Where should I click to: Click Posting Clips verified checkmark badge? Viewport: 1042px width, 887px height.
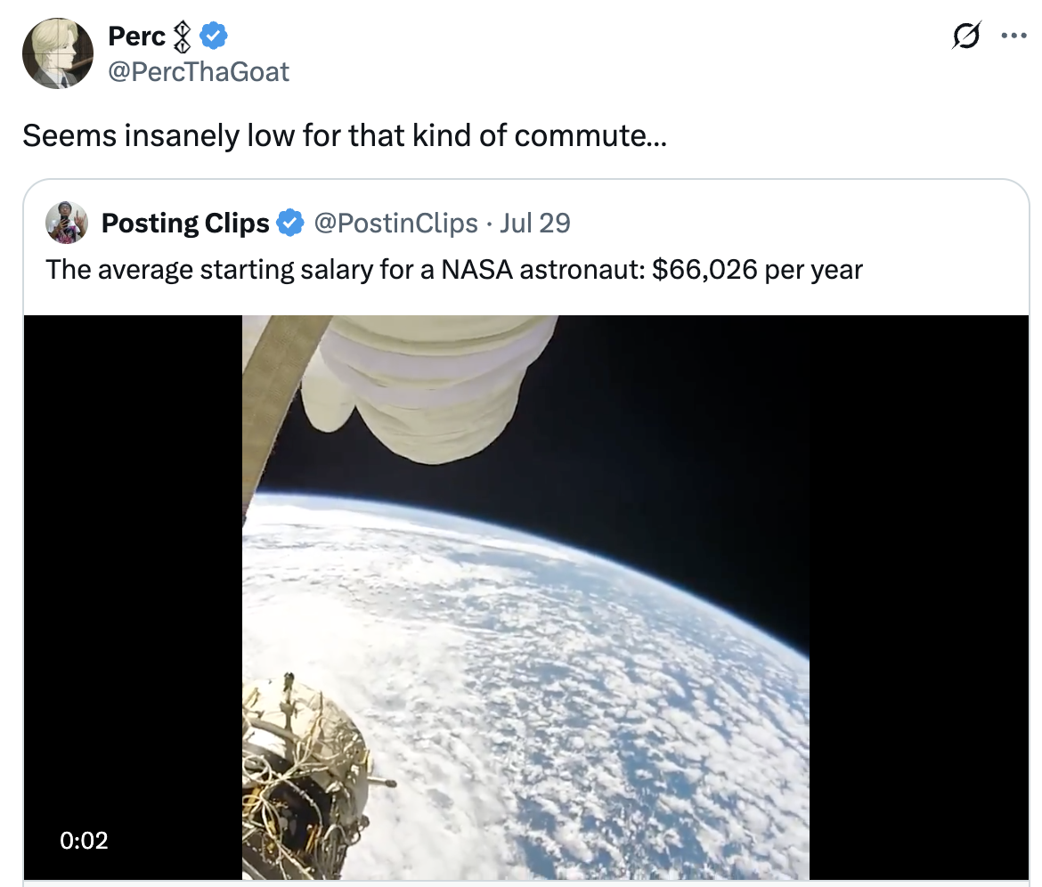point(289,224)
